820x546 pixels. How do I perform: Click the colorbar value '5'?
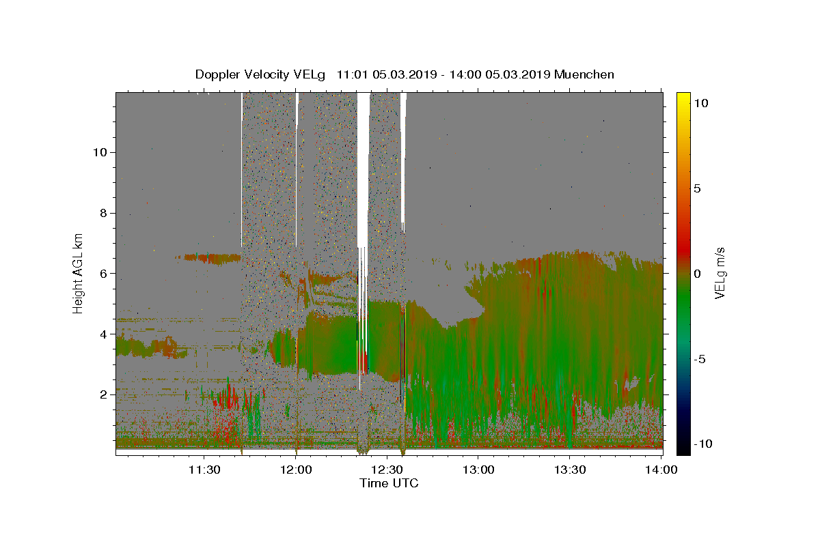(x=697, y=188)
